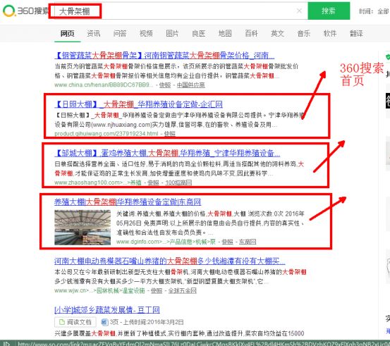Viewport: 390px width, 346px height.
Task: Open result 【日照大棚】_大骨架棚_华翔养殖设备定做-企汇网
Action: [138, 104]
